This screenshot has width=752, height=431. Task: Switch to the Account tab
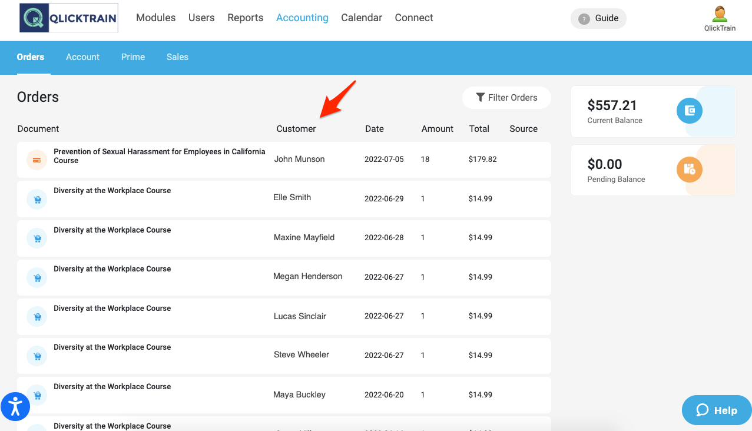[x=82, y=57]
